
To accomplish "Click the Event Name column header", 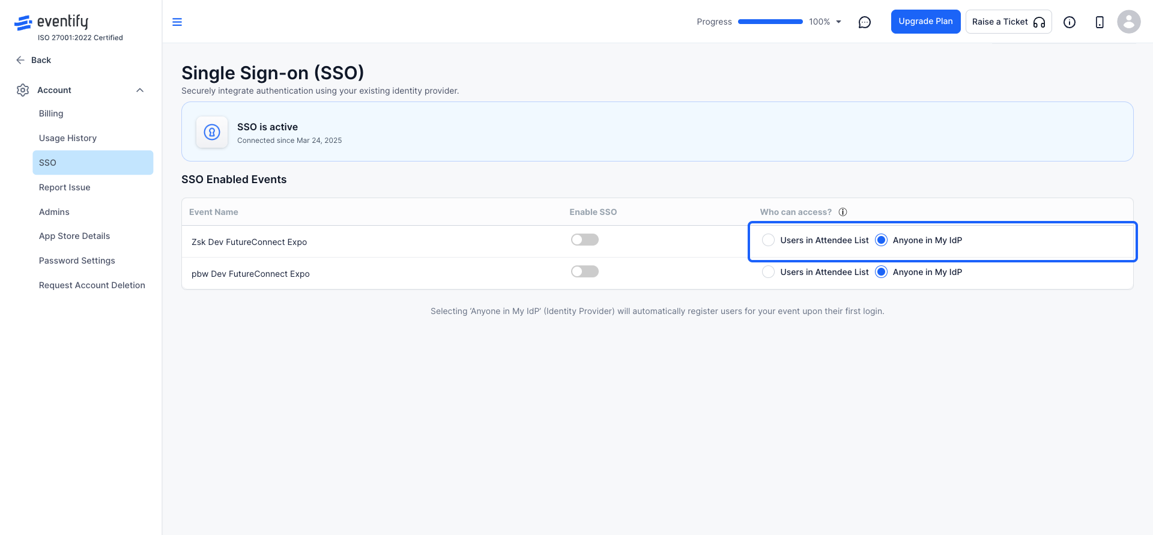I will [x=213, y=212].
